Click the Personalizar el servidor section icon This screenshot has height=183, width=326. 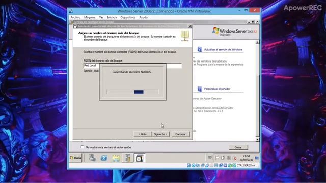[200, 89]
